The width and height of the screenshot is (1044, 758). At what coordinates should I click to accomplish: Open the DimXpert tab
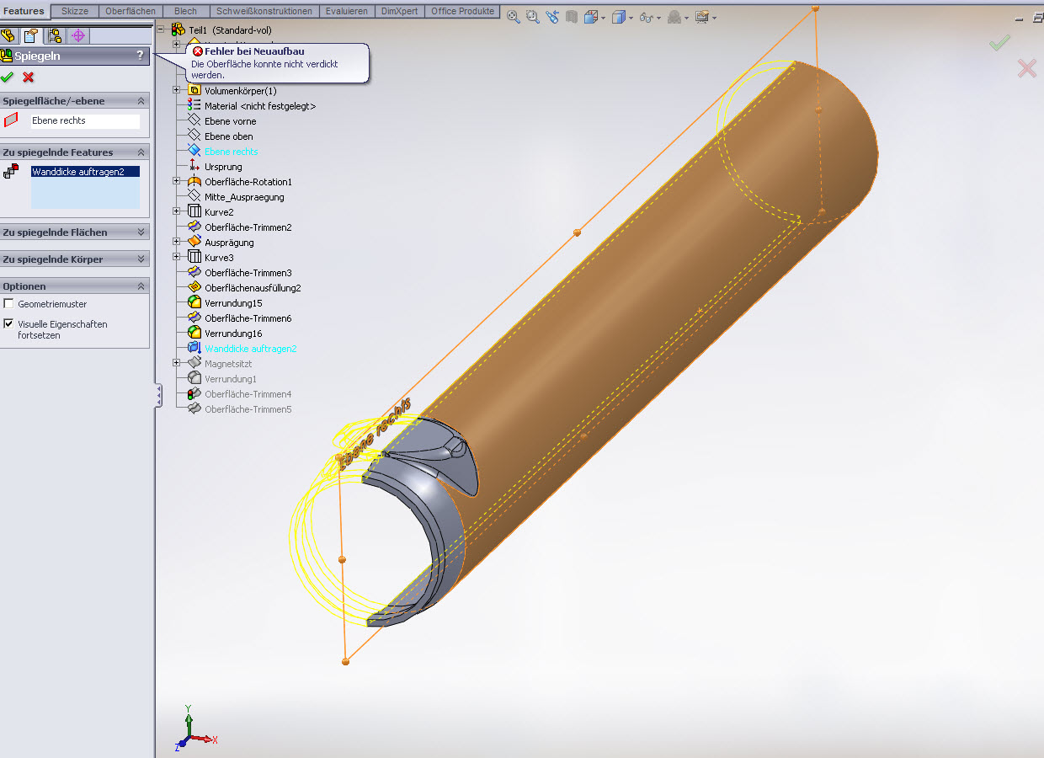[x=401, y=11]
